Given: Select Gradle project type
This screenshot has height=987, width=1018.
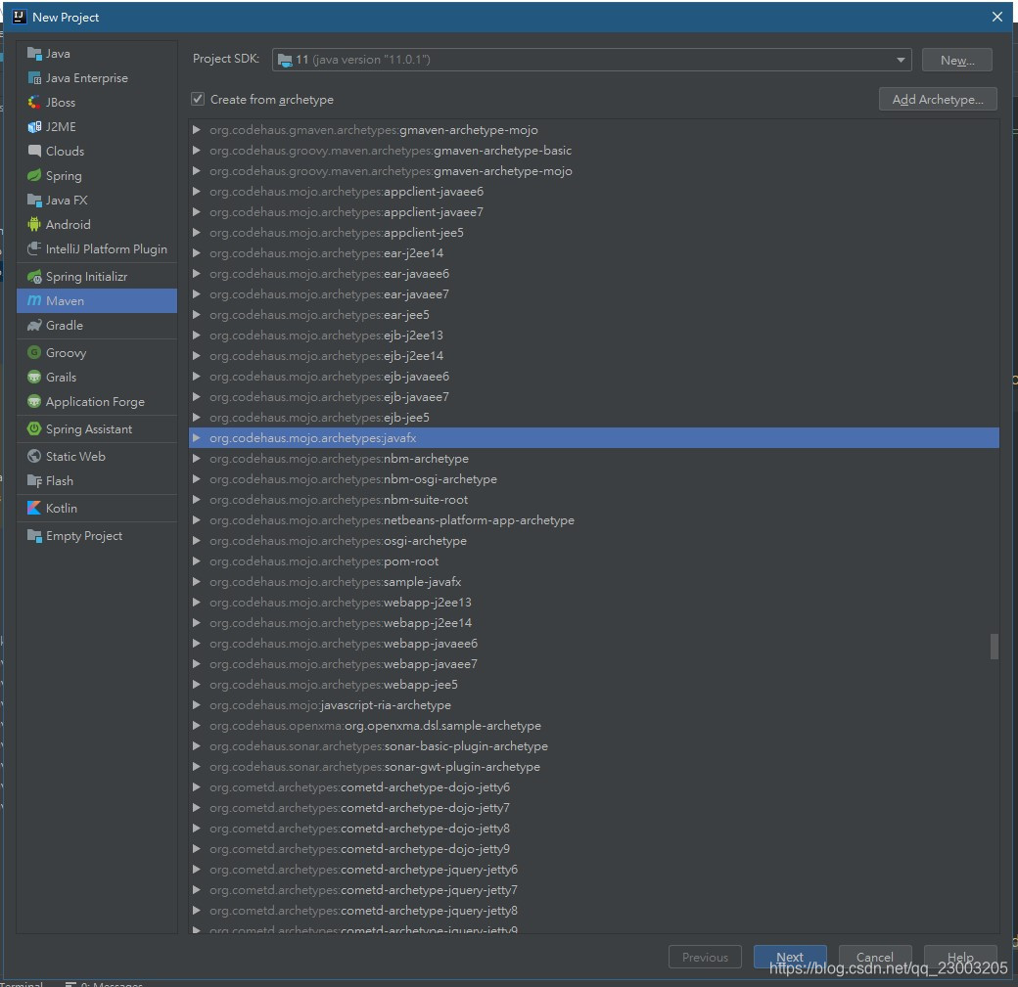Looking at the screenshot, I should 97,326.
